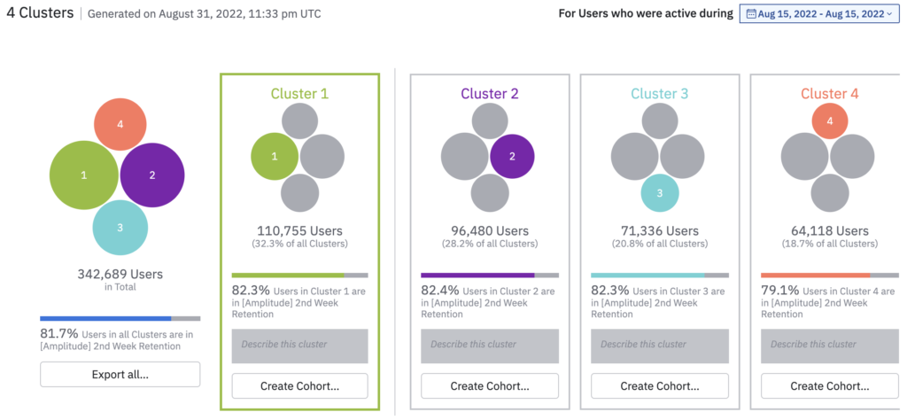
Task: Click the orange circle 4 in overview diagram
Action: point(120,123)
